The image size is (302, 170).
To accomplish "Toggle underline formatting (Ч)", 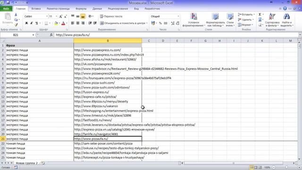I will (36, 23).
